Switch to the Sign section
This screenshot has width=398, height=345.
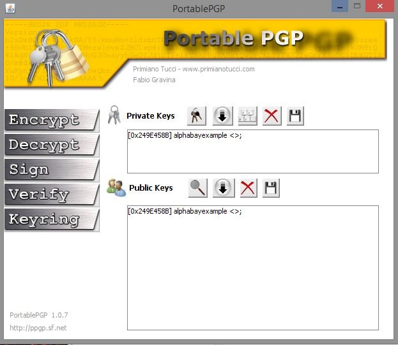coord(52,170)
